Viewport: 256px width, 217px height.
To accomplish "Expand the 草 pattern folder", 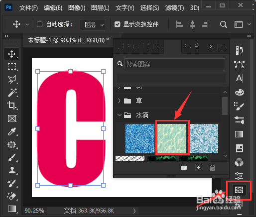I will [119, 101].
